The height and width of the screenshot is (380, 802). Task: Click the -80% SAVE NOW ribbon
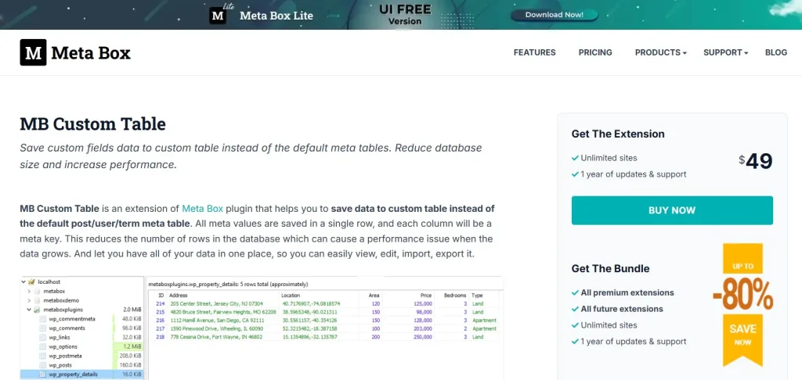tap(742, 305)
